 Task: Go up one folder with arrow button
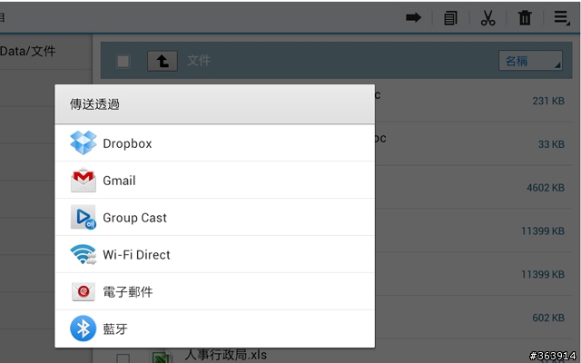point(162,61)
